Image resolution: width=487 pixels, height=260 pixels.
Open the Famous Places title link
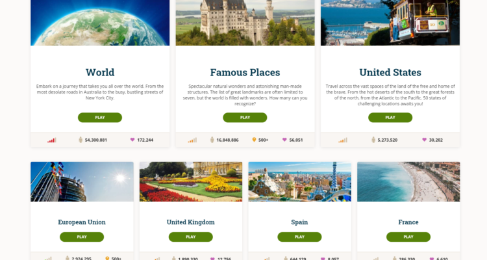coord(245,72)
